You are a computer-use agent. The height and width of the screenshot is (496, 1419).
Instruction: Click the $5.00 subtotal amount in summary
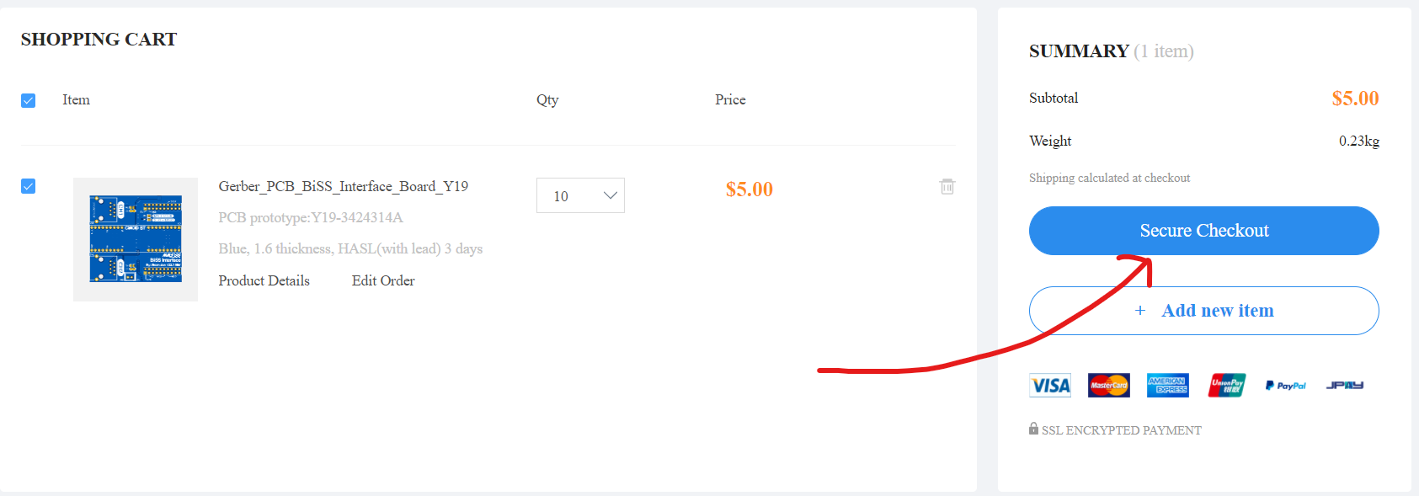(1355, 99)
